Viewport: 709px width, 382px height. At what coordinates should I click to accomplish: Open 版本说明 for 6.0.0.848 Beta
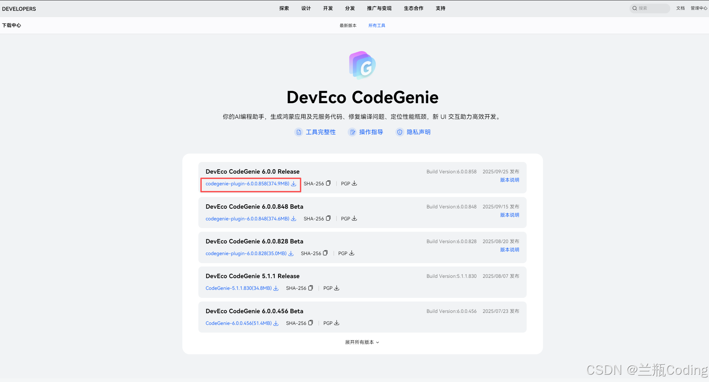pyautogui.click(x=509, y=215)
